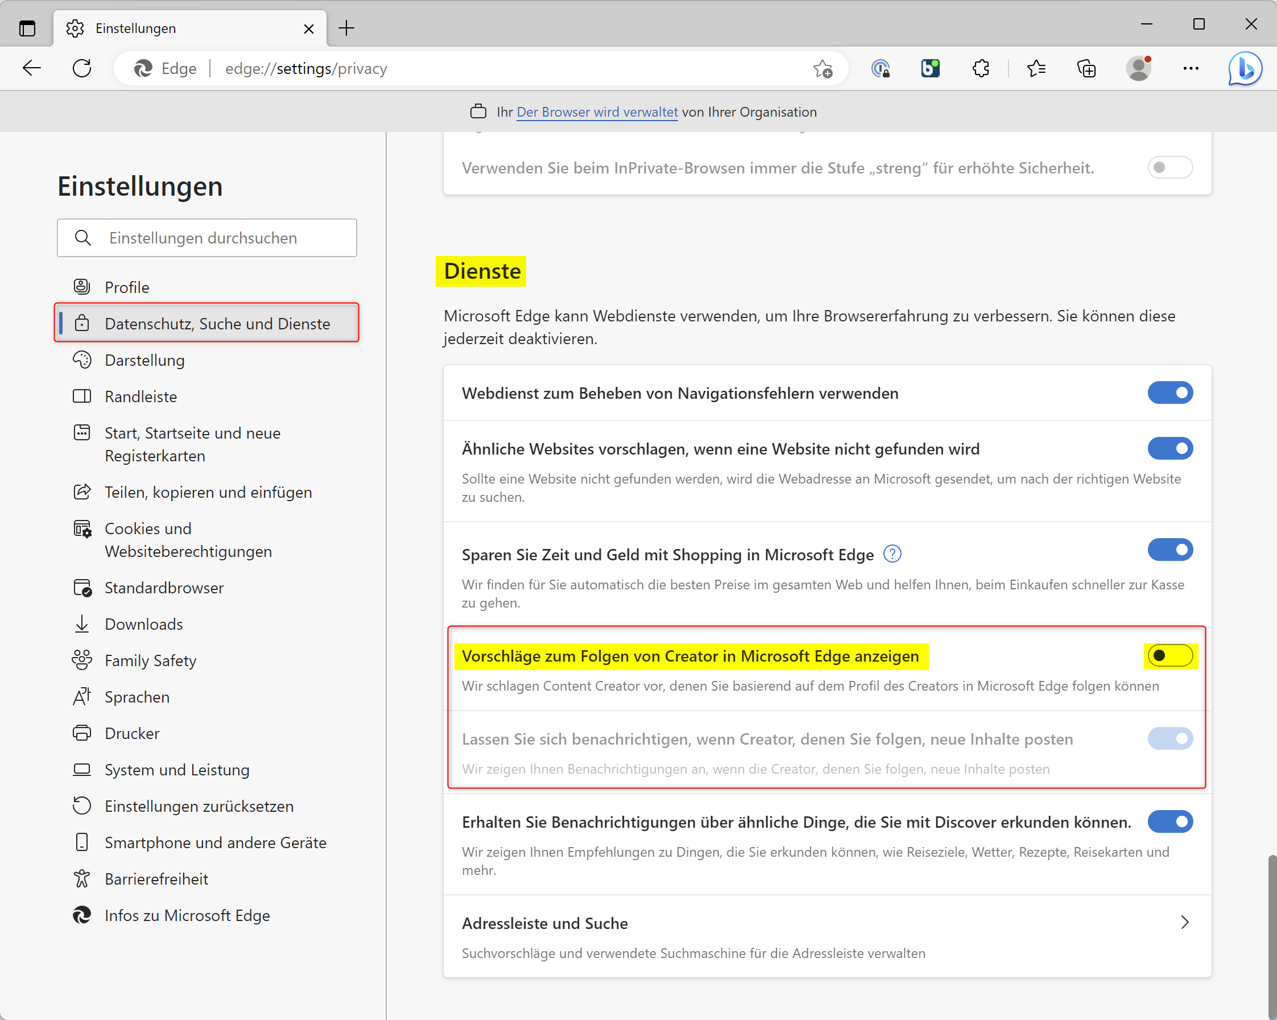The width and height of the screenshot is (1277, 1020).
Task: Open the Collections icon
Action: click(x=1086, y=69)
